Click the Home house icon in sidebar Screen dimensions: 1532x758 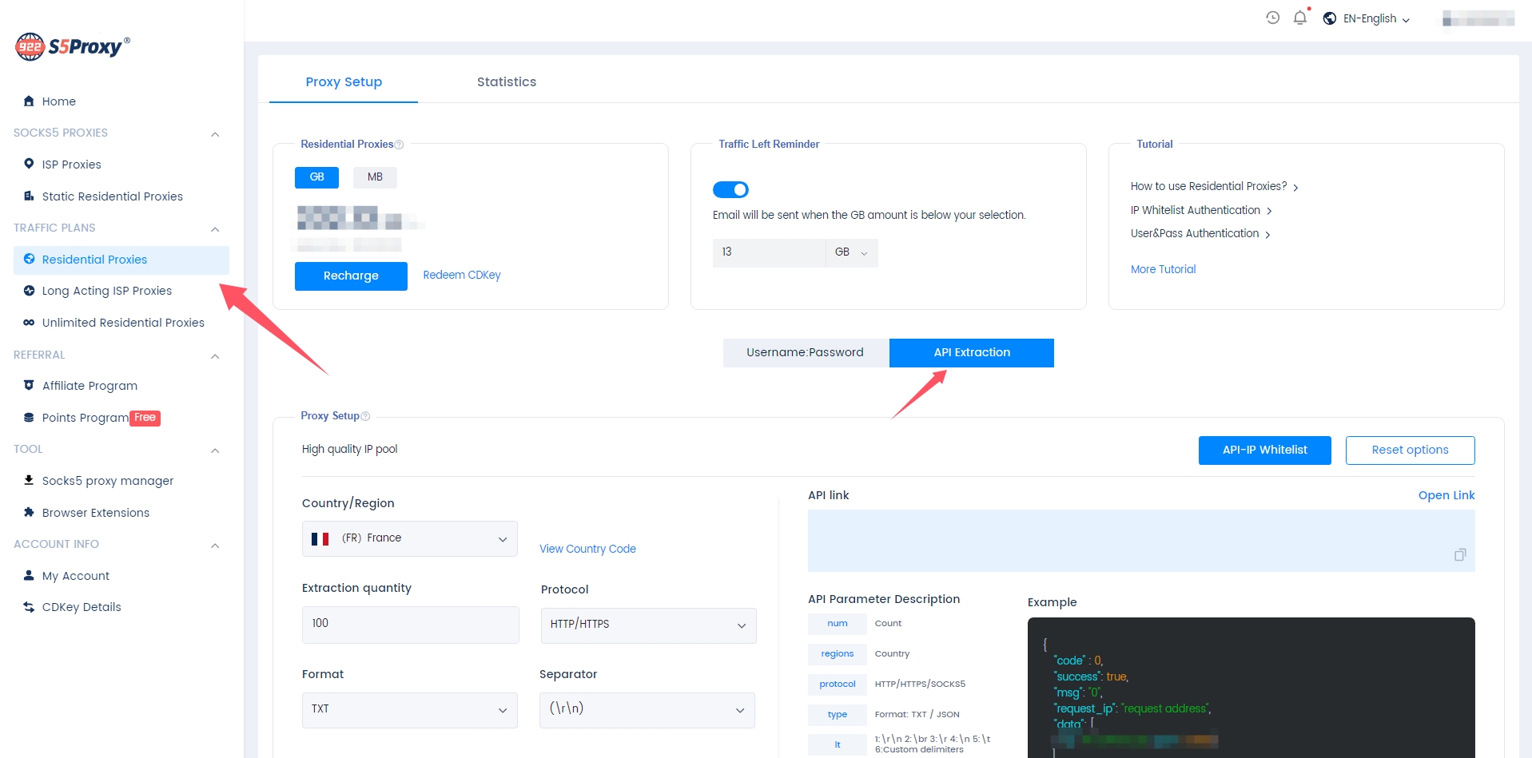29,101
